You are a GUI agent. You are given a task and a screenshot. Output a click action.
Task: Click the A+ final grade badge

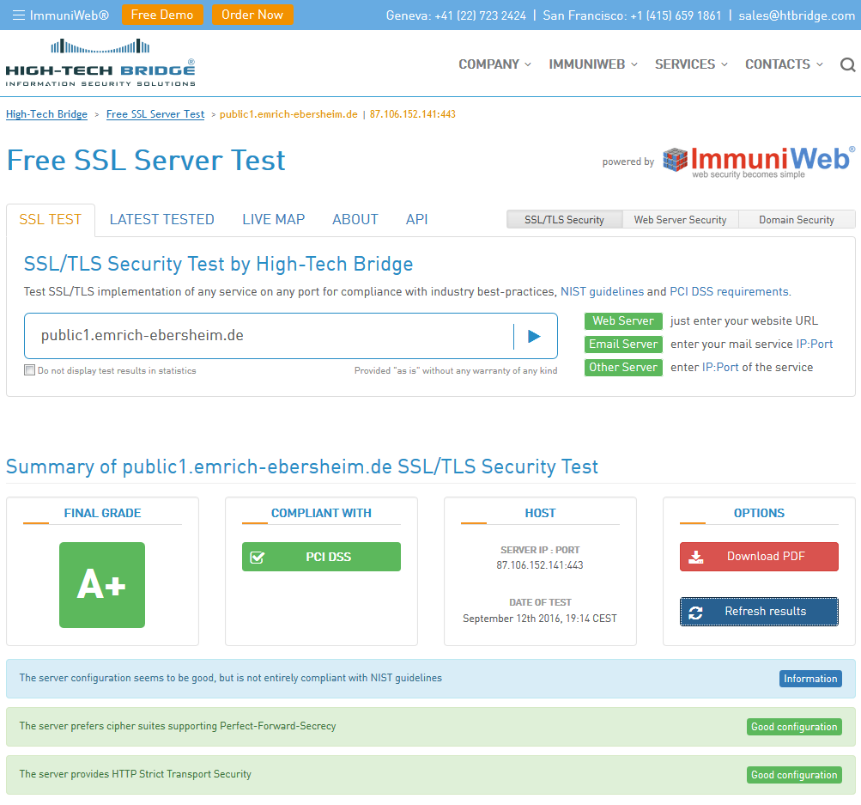102,585
